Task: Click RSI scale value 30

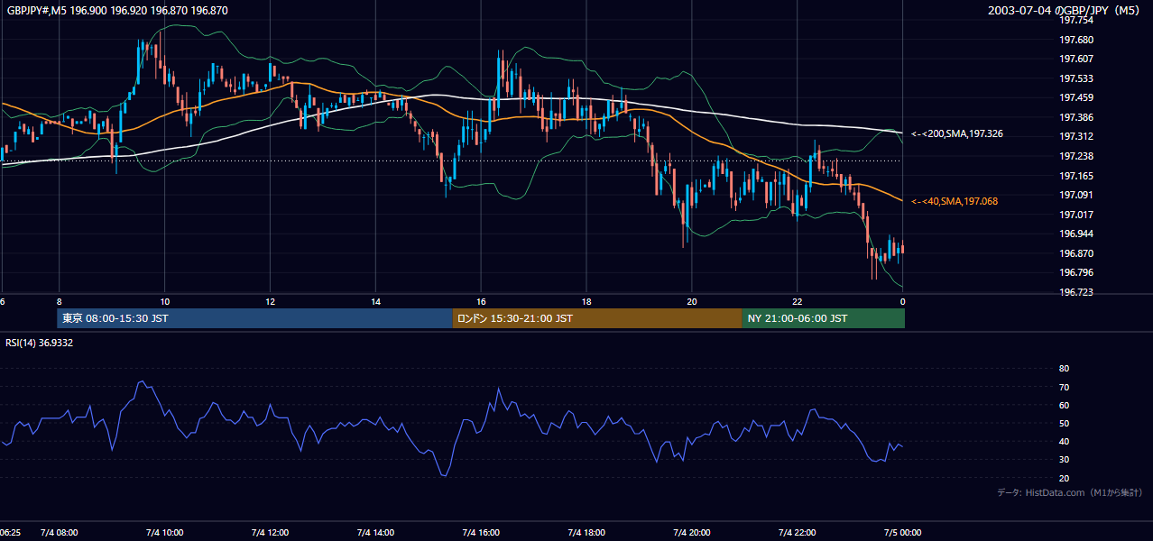Action: tap(1064, 460)
